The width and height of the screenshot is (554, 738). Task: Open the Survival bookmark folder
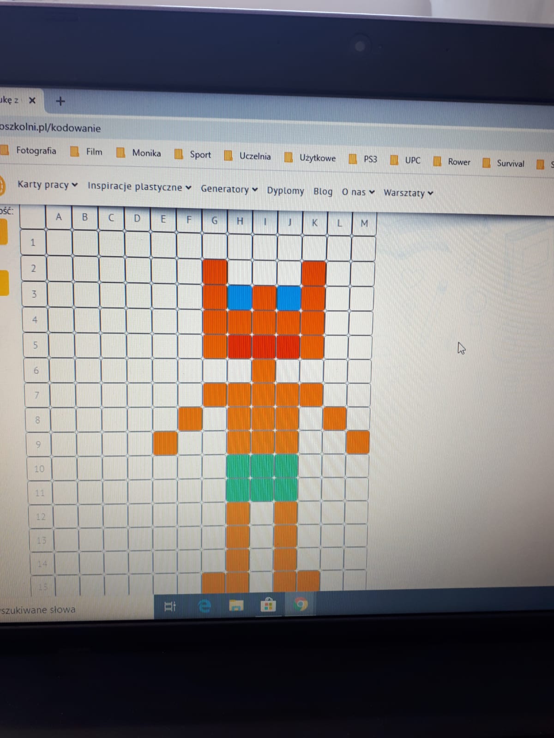(503, 163)
